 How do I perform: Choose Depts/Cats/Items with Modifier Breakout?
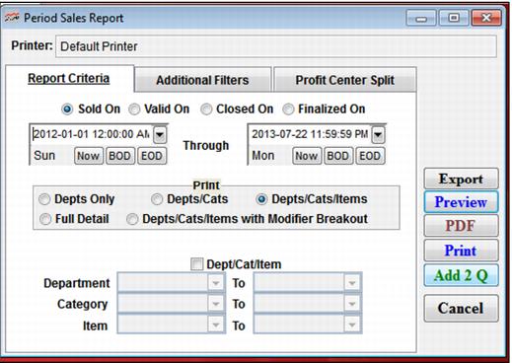click(132, 219)
